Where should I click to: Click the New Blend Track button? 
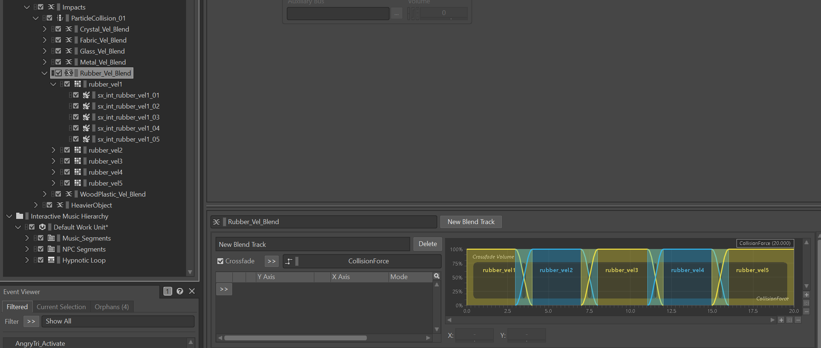pyautogui.click(x=471, y=222)
